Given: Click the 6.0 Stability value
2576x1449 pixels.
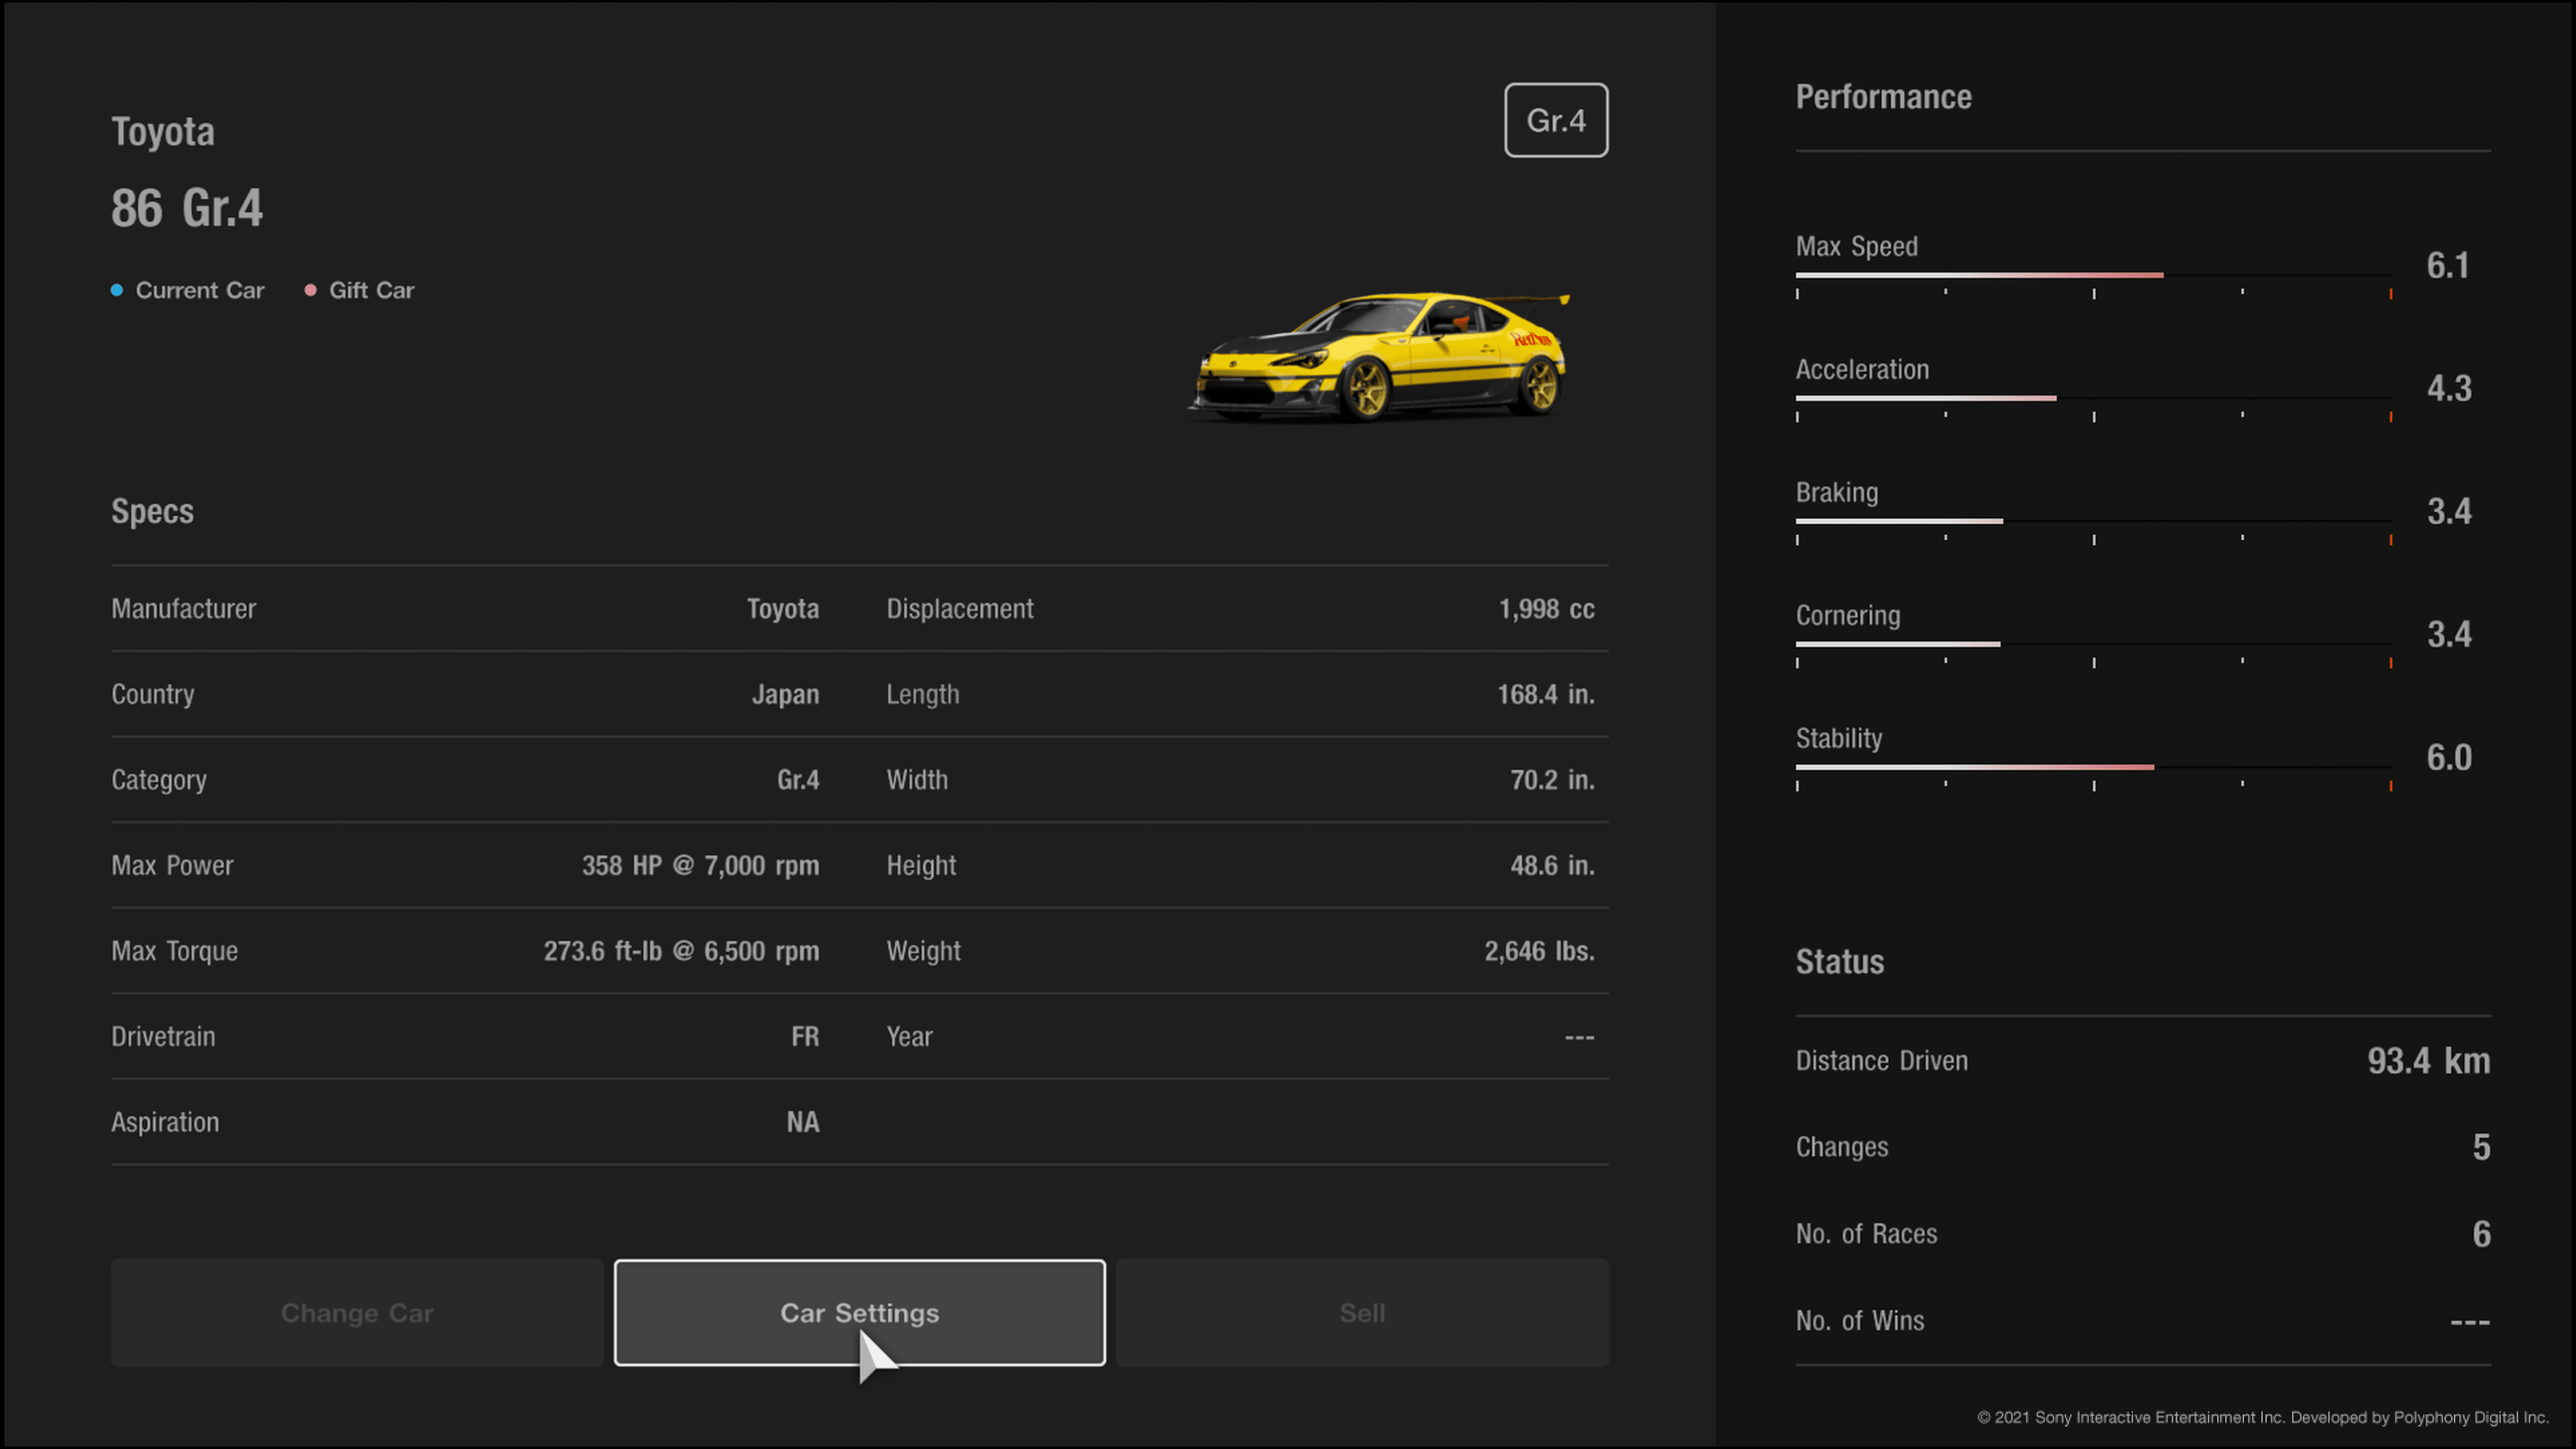Looking at the screenshot, I should (2449, 758).
